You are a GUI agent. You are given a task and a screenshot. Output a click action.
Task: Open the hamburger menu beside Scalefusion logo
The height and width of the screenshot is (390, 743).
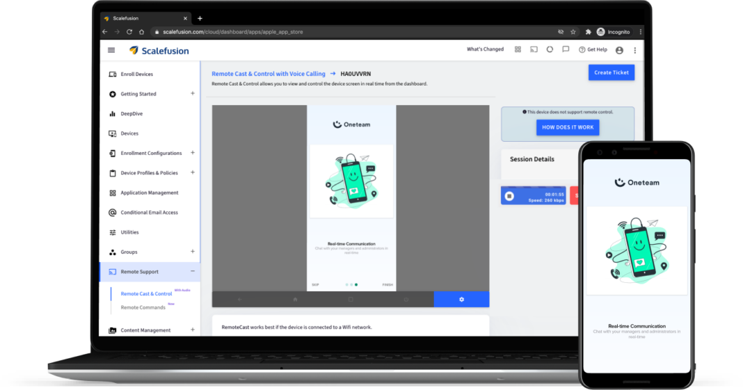111,50
